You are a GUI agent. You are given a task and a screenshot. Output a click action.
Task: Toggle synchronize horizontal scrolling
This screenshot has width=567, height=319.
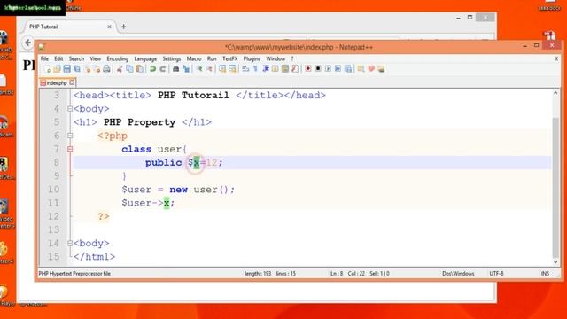(x=232, y=69)
